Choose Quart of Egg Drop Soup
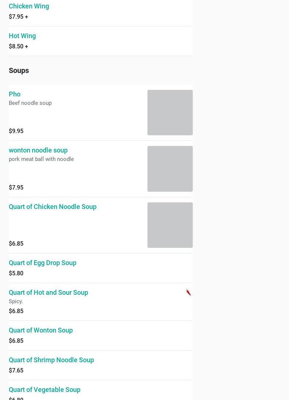 pos(42,263)
